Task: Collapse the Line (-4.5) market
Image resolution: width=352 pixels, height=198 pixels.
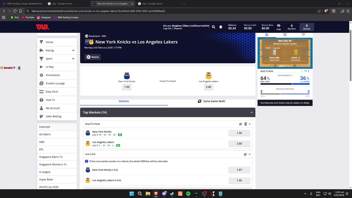Action: (x=250, y=154)
